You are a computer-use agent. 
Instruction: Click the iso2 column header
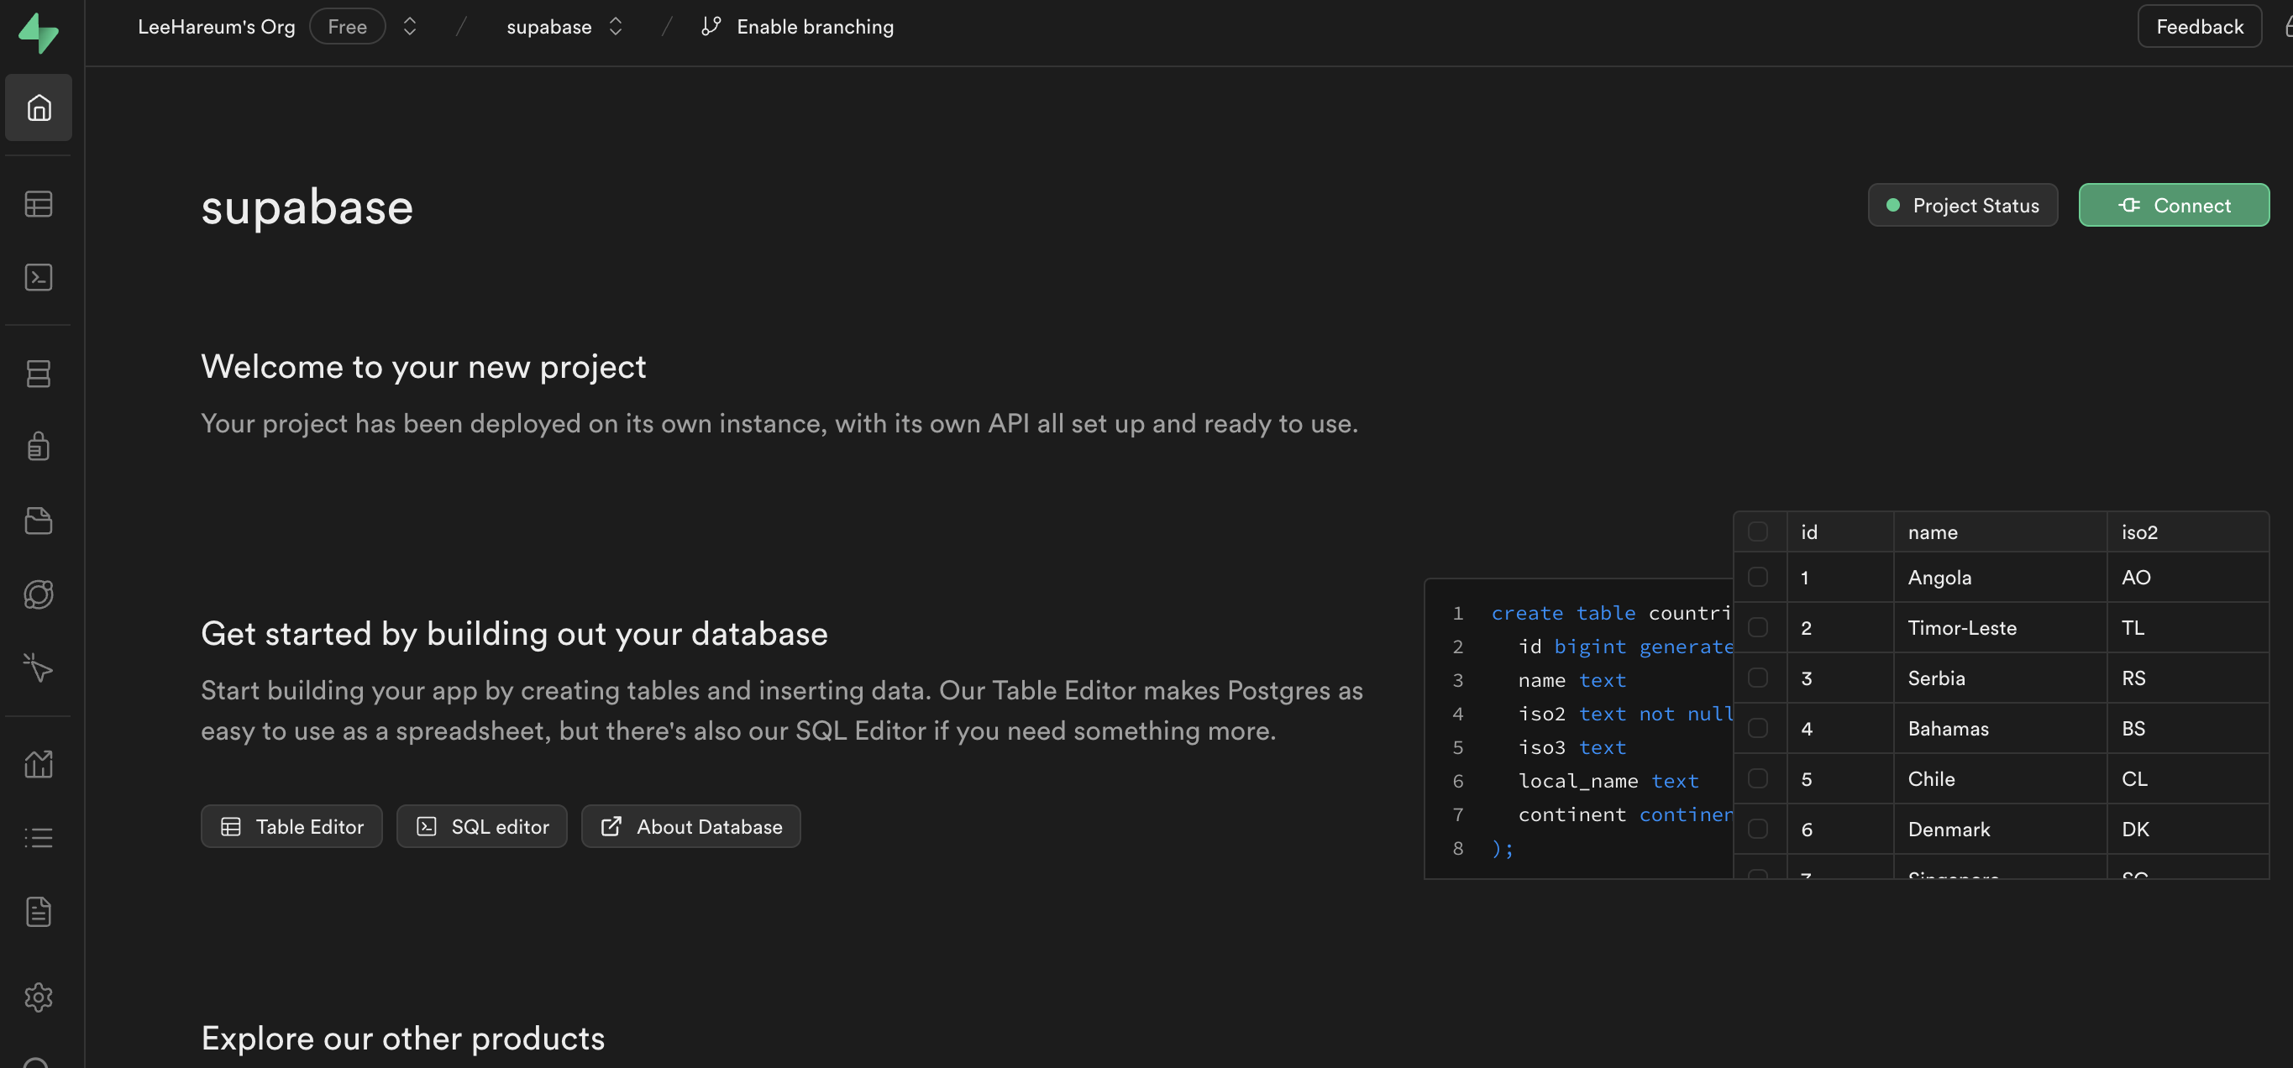tap(2187, 532)
